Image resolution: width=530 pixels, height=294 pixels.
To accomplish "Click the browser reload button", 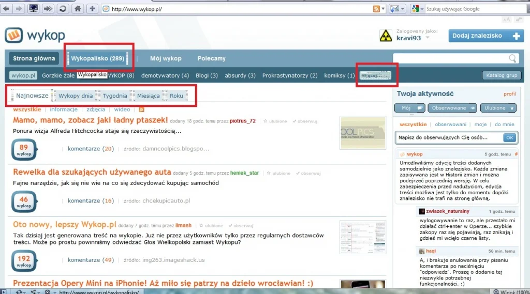I will (63, 9).
